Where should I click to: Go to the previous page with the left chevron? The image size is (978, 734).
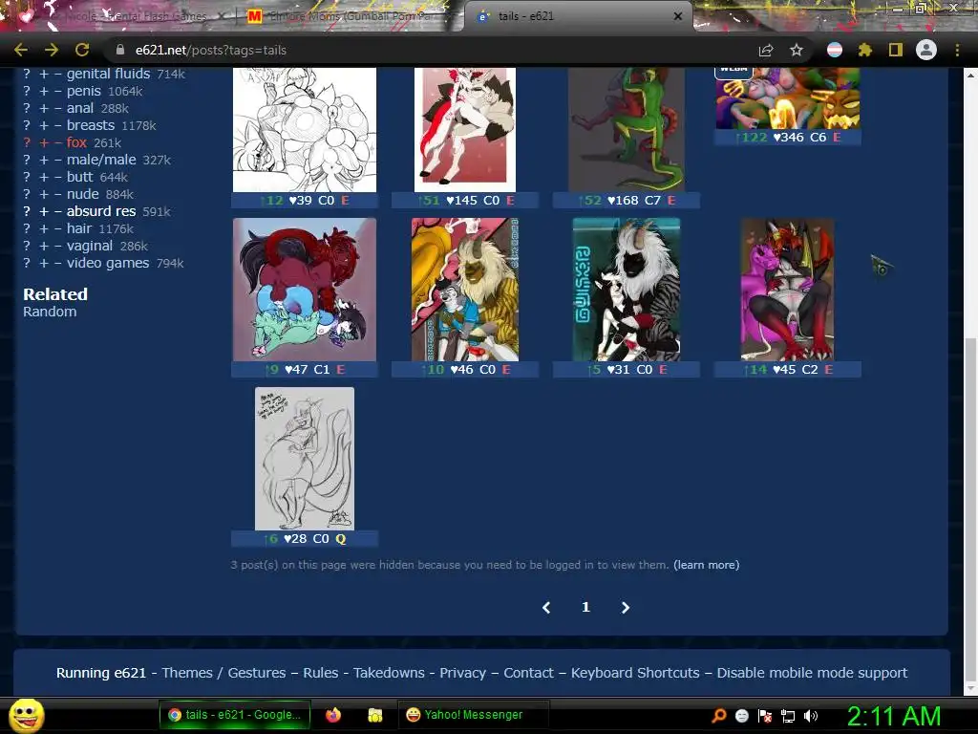(546, 607)
